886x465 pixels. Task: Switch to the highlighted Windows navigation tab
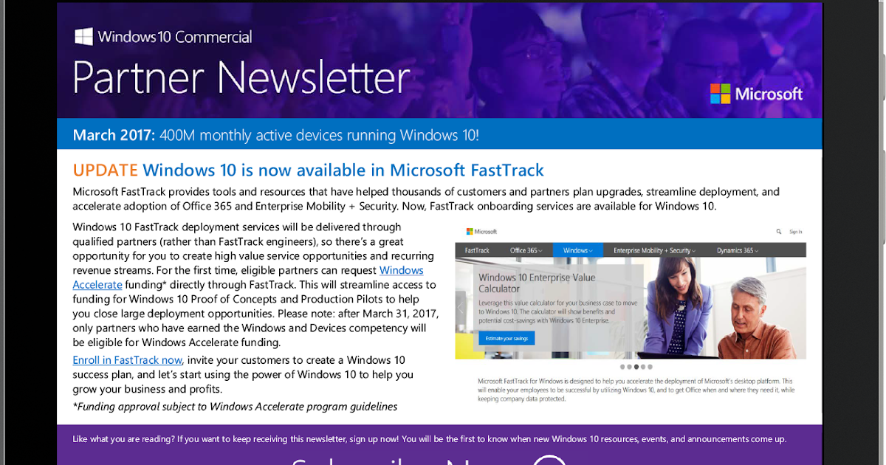pyautogui.click(x=577, y=250)
